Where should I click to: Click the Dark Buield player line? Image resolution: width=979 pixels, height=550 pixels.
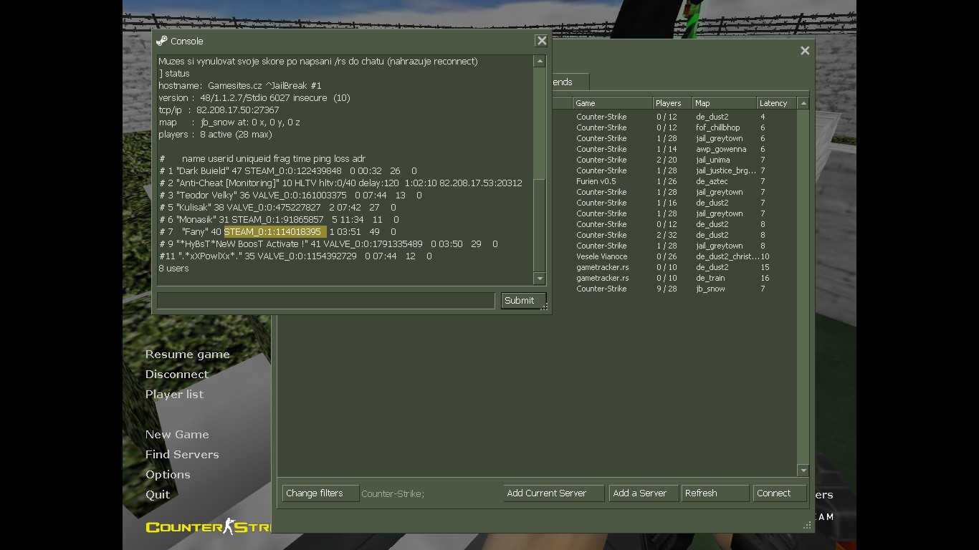(287, 171)
